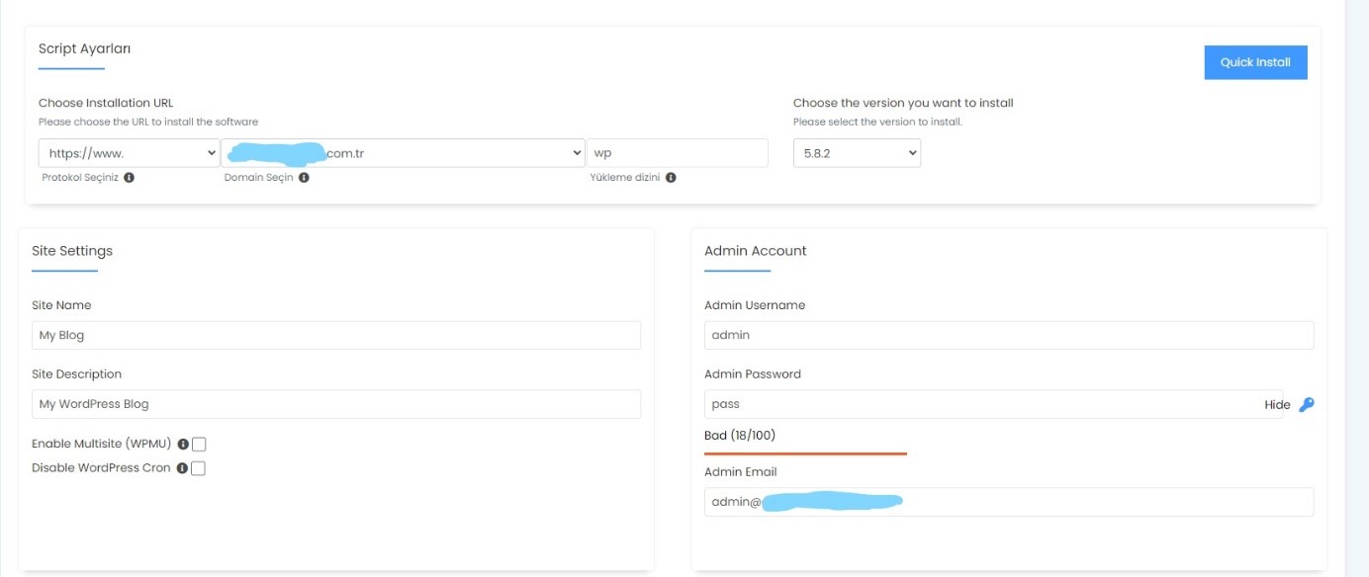This screenshot has width=1369, height=577.
Task: Generate password with the key icon
Action: pyautogui.click(x=1307, y=404)
